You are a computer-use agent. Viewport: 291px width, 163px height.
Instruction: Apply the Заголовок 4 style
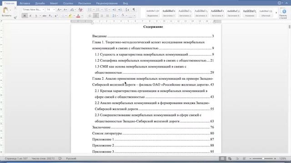[217, 13]
